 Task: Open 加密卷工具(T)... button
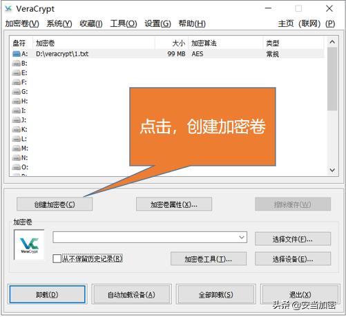pos(209,259)
